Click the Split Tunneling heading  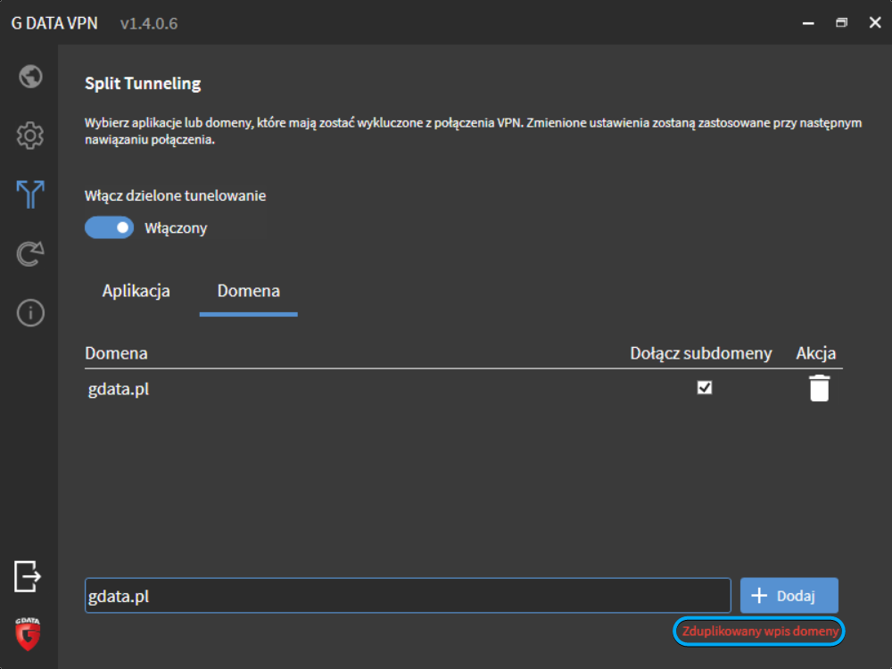(143, 84)
